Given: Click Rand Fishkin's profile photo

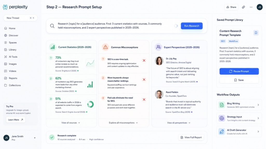Looking at the screenshot, I should click(159, 94).
